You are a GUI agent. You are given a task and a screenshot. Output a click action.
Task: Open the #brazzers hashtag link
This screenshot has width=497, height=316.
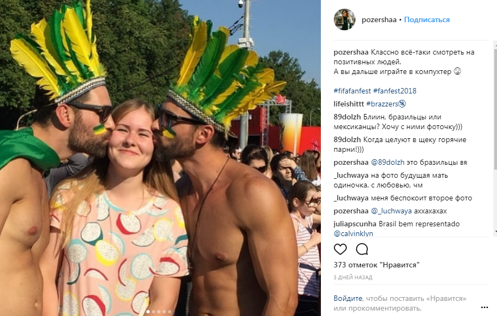386,104
